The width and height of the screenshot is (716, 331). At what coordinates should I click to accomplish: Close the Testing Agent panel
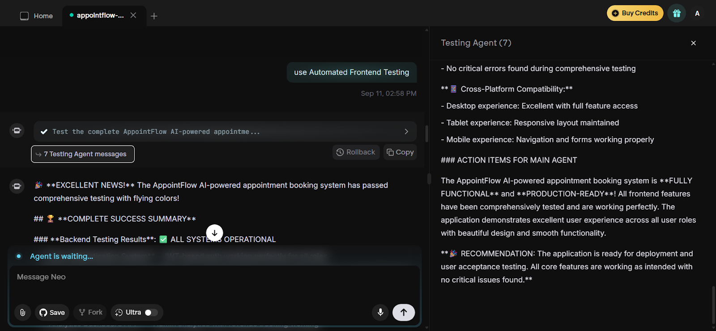[693, 43]
